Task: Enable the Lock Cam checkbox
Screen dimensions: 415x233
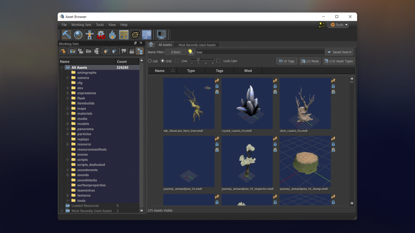Action: click(218, 60)
